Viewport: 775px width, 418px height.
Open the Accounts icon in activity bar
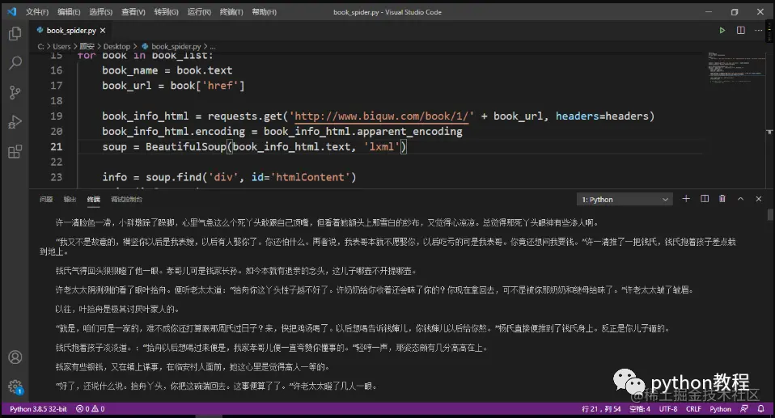pos(15,357)
